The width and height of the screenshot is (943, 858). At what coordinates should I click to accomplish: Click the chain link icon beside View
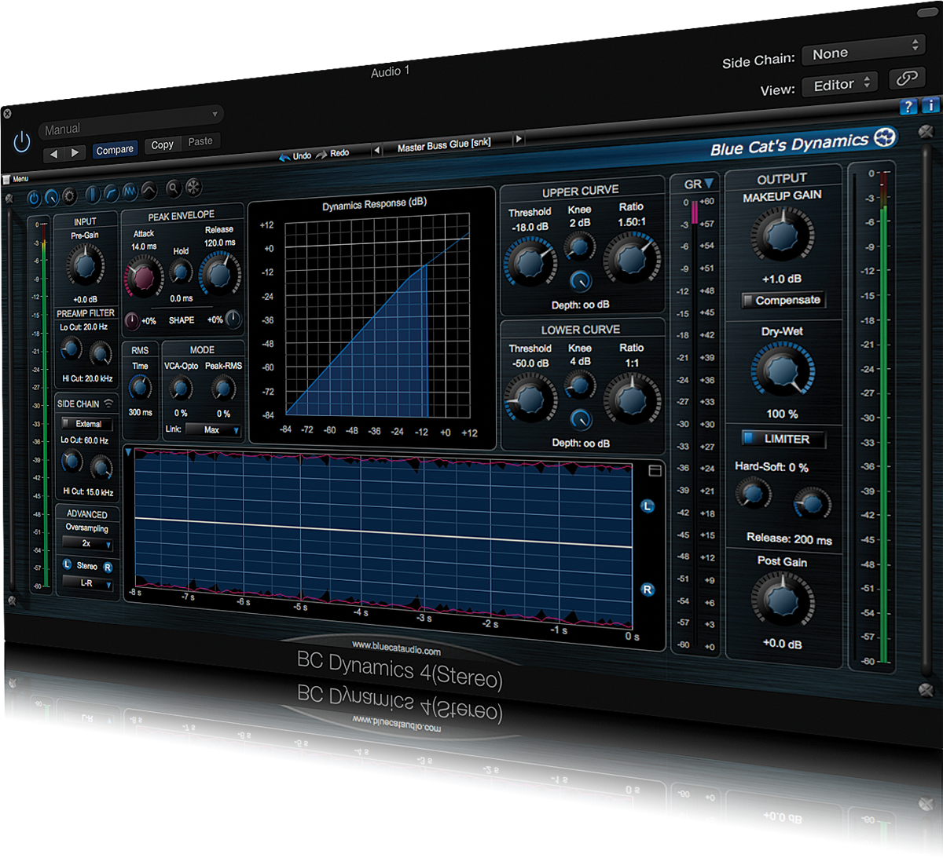(907, 78)
